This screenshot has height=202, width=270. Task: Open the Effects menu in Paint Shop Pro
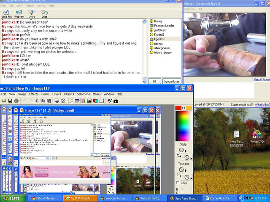coord(34,94)
